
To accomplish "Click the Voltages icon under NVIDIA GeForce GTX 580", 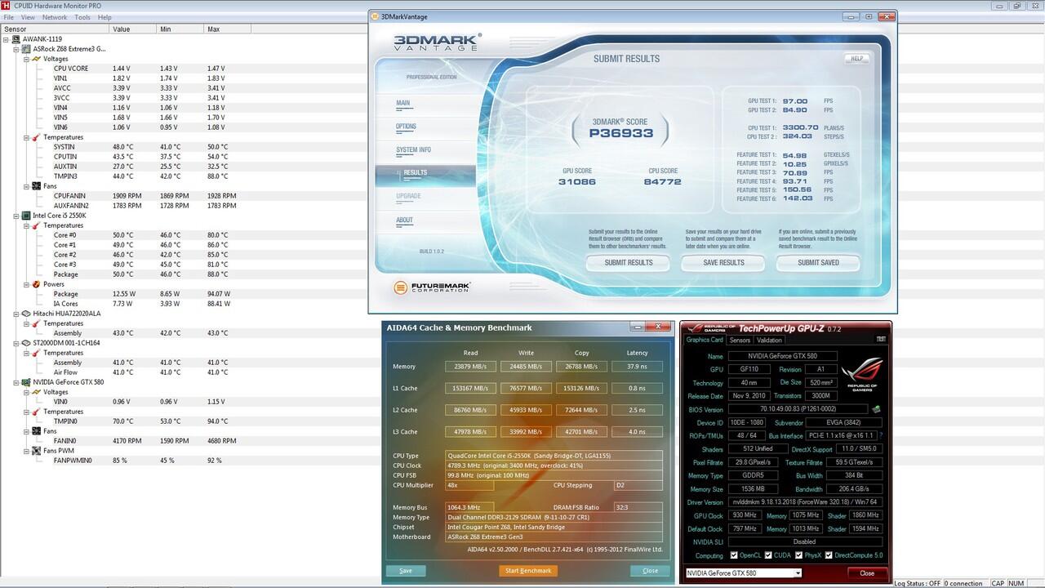I will [x=37, y=392].
